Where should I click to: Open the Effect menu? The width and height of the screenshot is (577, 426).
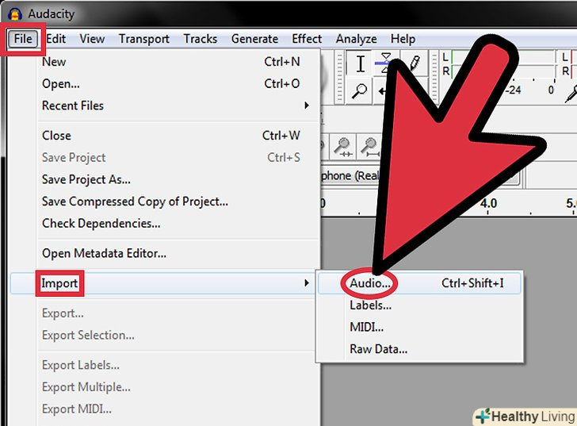click(x=307, y=39)
